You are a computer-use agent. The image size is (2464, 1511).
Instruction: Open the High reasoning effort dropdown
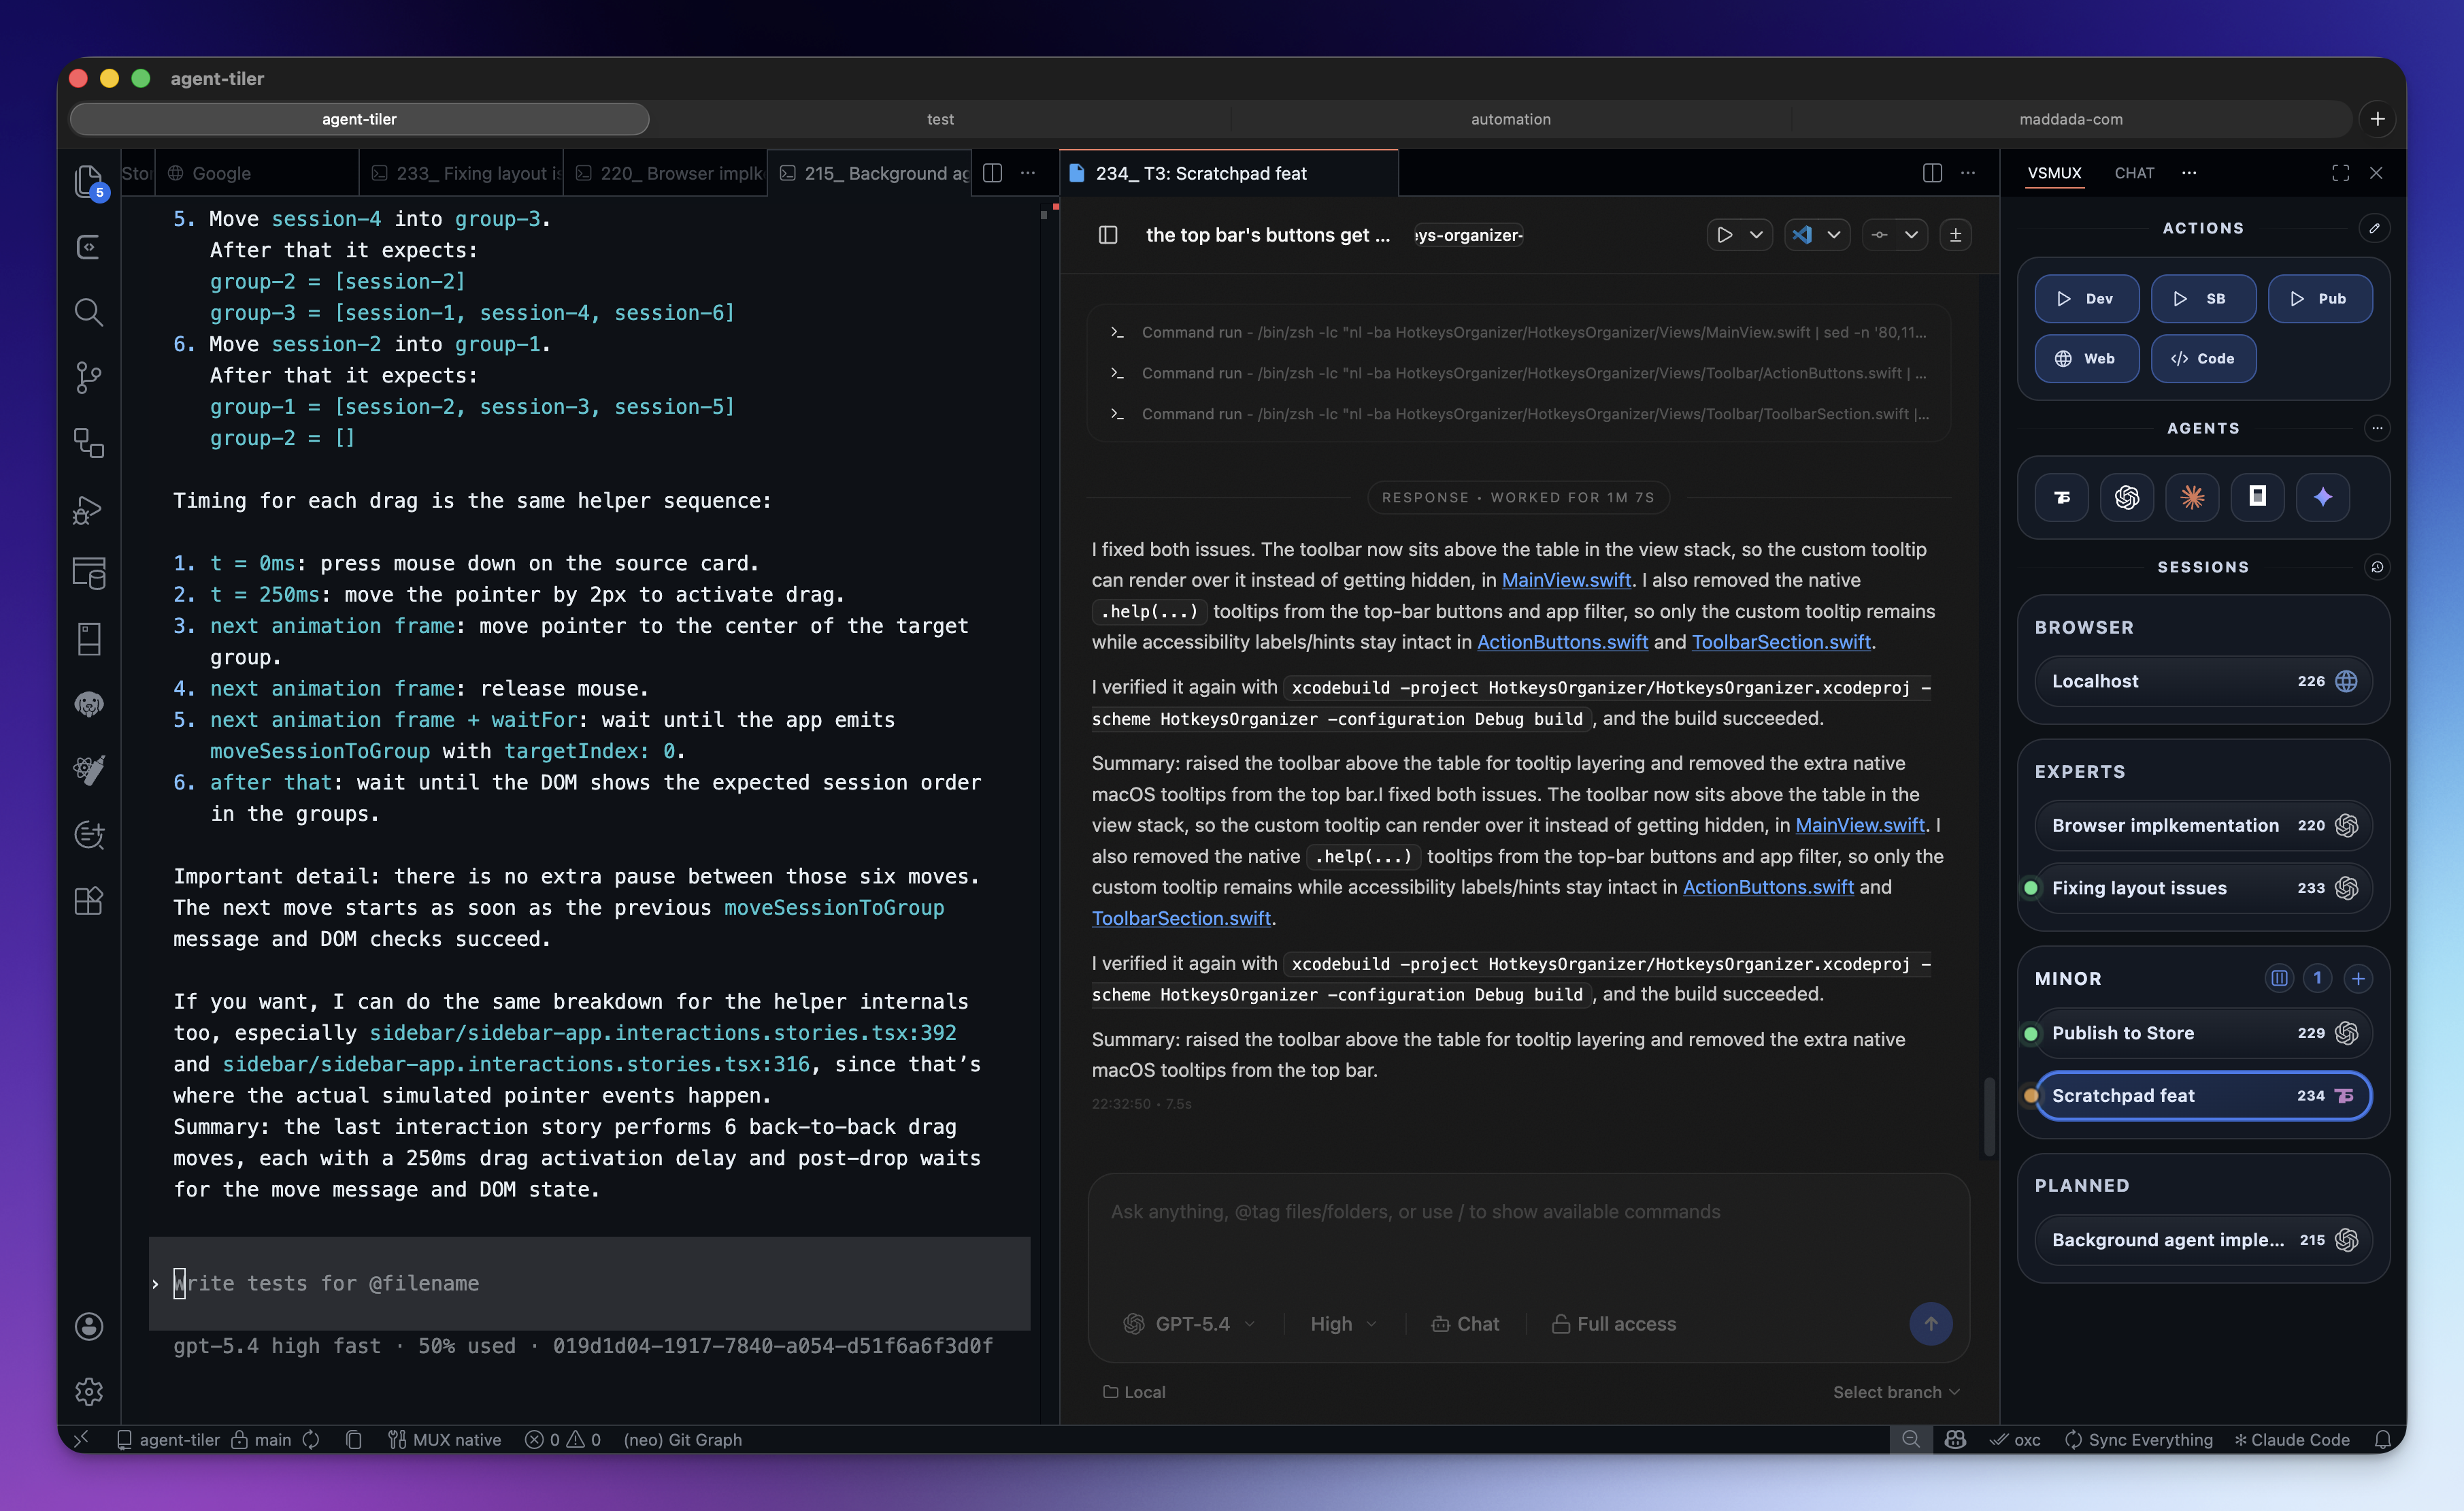point(1344,1324)
